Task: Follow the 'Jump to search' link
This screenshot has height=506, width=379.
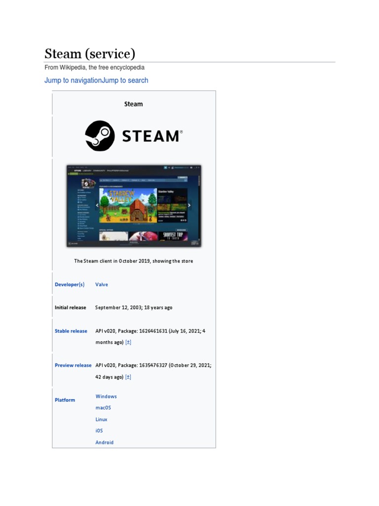Action: coord(125,81)
